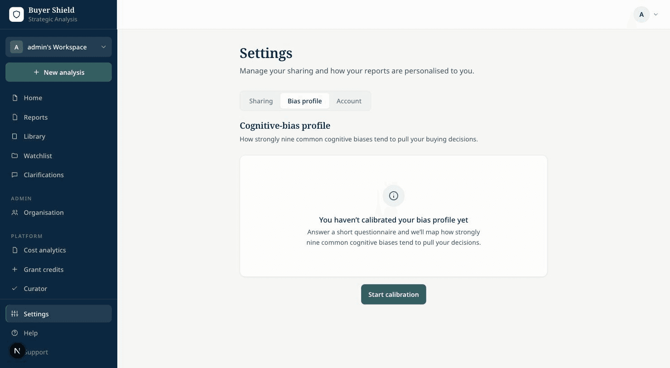Select the Reports document icon

tap(15, 117)
